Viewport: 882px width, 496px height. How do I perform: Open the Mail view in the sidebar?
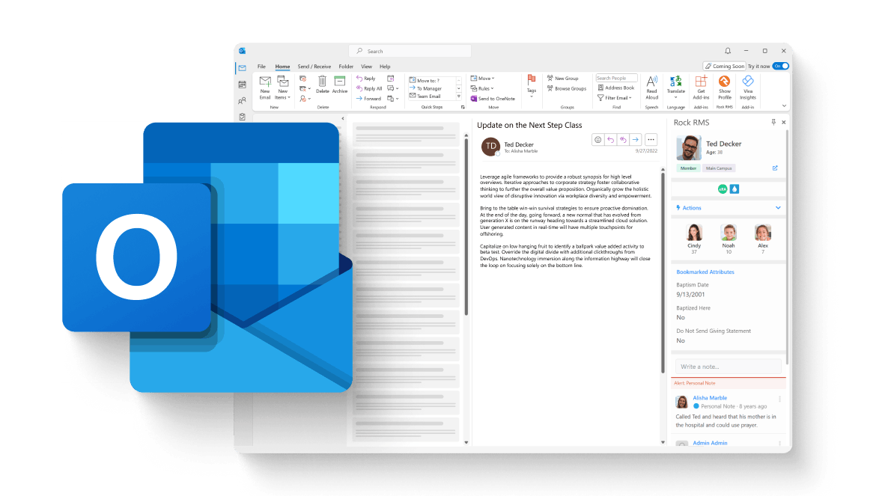(x=243, y=68)
